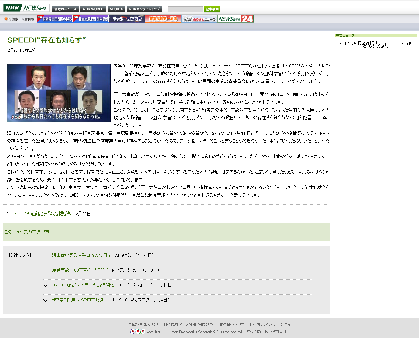419x338 pixels.
Task: Click the article's news video thumbnail
Action: [x=59, y=93]
